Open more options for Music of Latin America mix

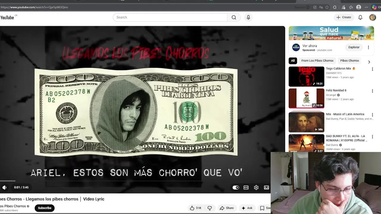[x=372, y=115]
